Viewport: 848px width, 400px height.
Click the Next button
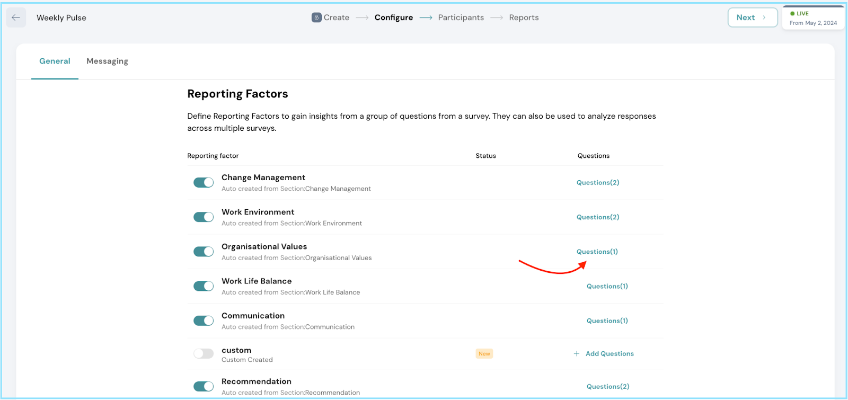pyautogui.click(x=753, y=17)
